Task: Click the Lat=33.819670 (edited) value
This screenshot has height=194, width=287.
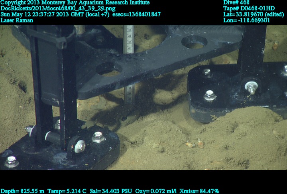Action: click(x=254, y=14)
